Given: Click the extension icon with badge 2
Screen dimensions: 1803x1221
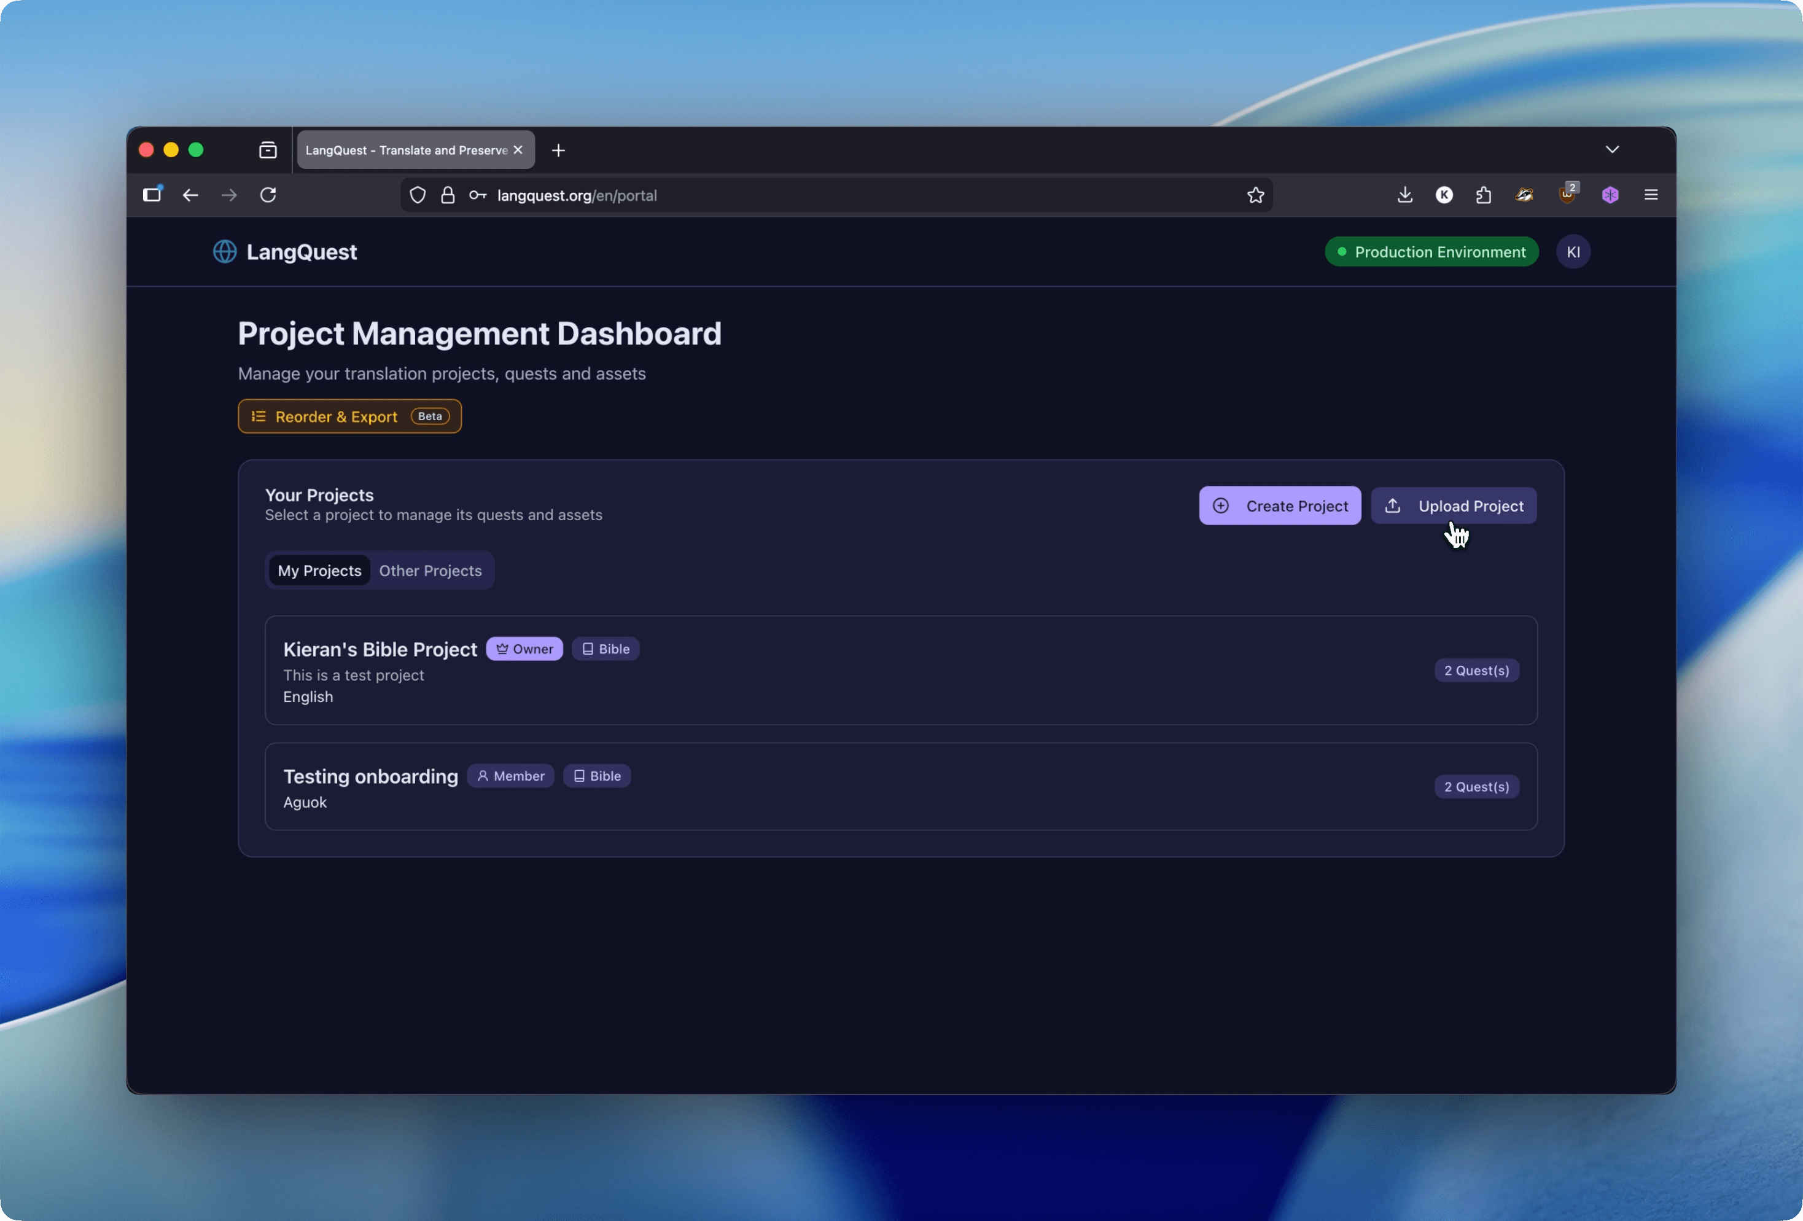Looking at the screenshot, I should (1567, 193).
